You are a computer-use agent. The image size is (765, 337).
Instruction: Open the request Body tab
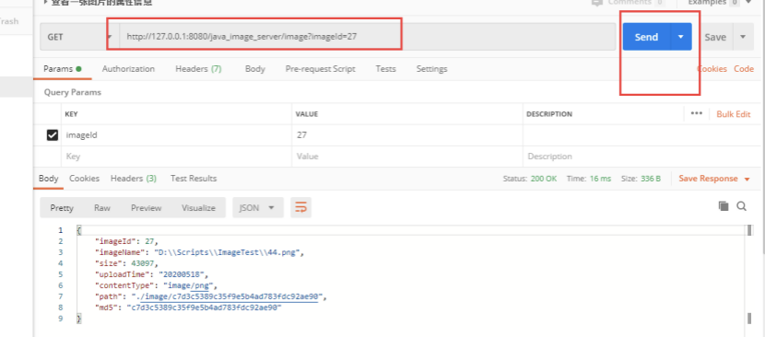254,69
